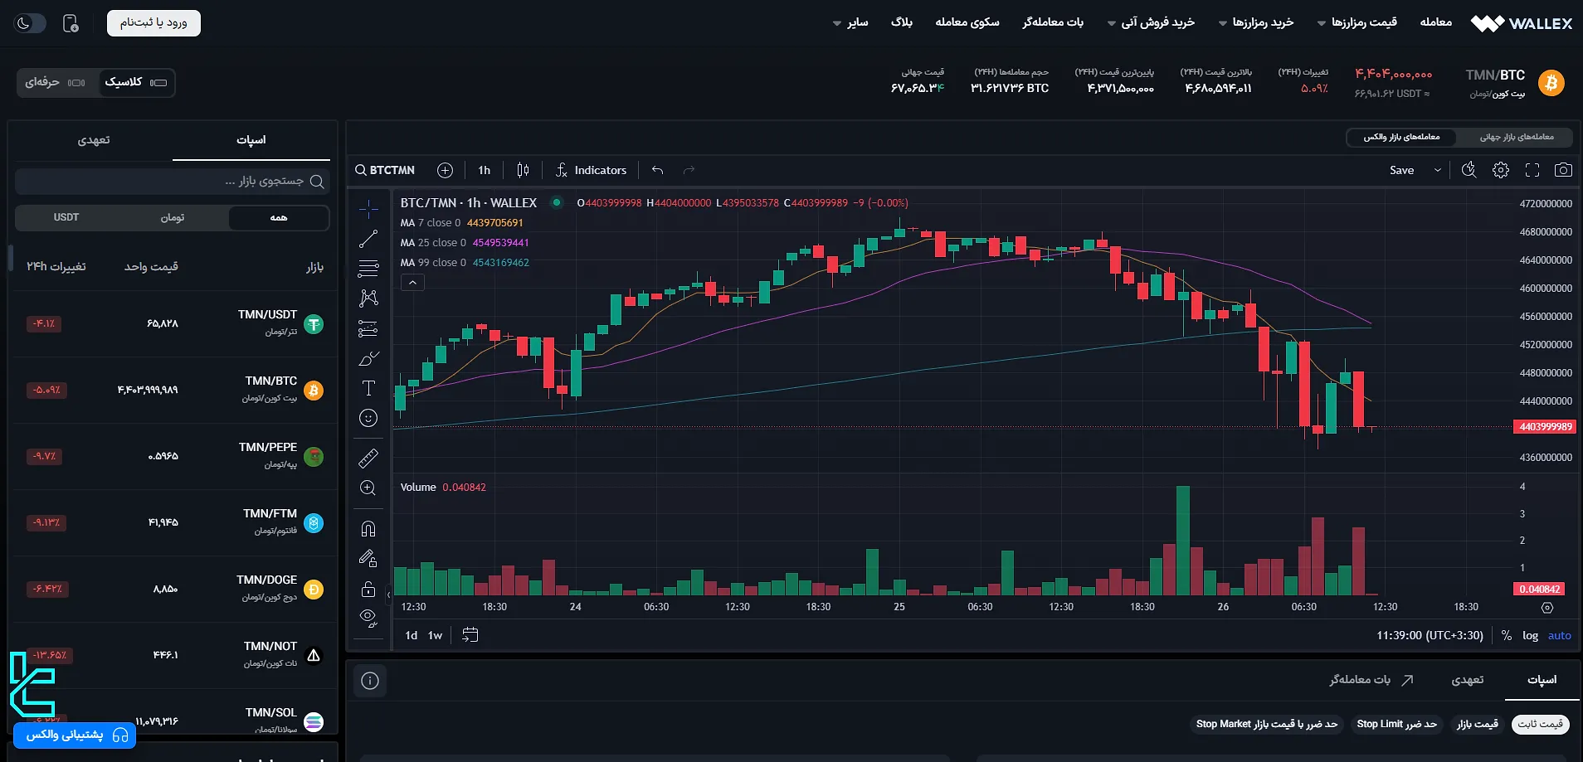Screen dimensions: 1583x762
Task: Select the text annotation tool
Action: pyautogui.click(x=368, y=388)
